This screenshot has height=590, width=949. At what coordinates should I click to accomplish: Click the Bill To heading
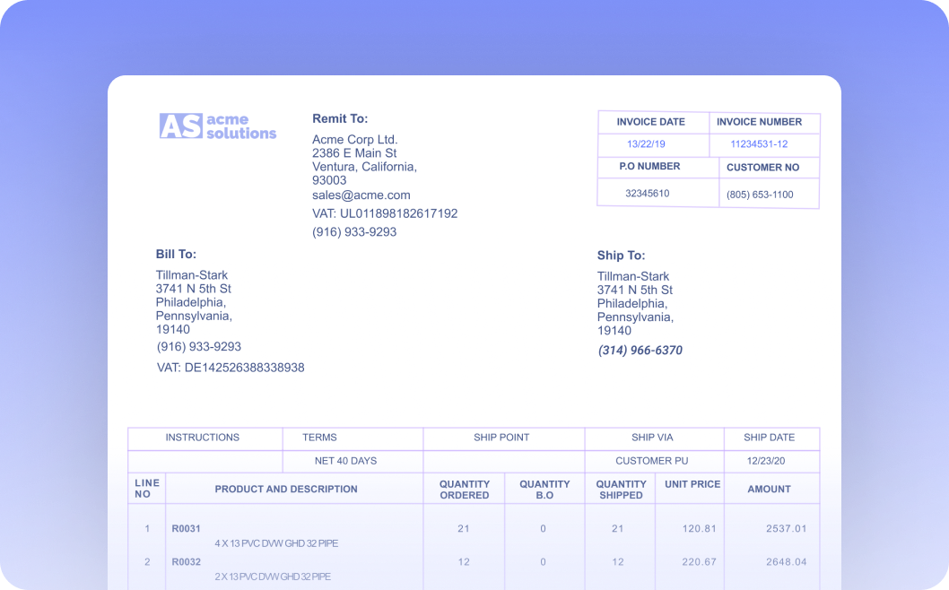176,254
